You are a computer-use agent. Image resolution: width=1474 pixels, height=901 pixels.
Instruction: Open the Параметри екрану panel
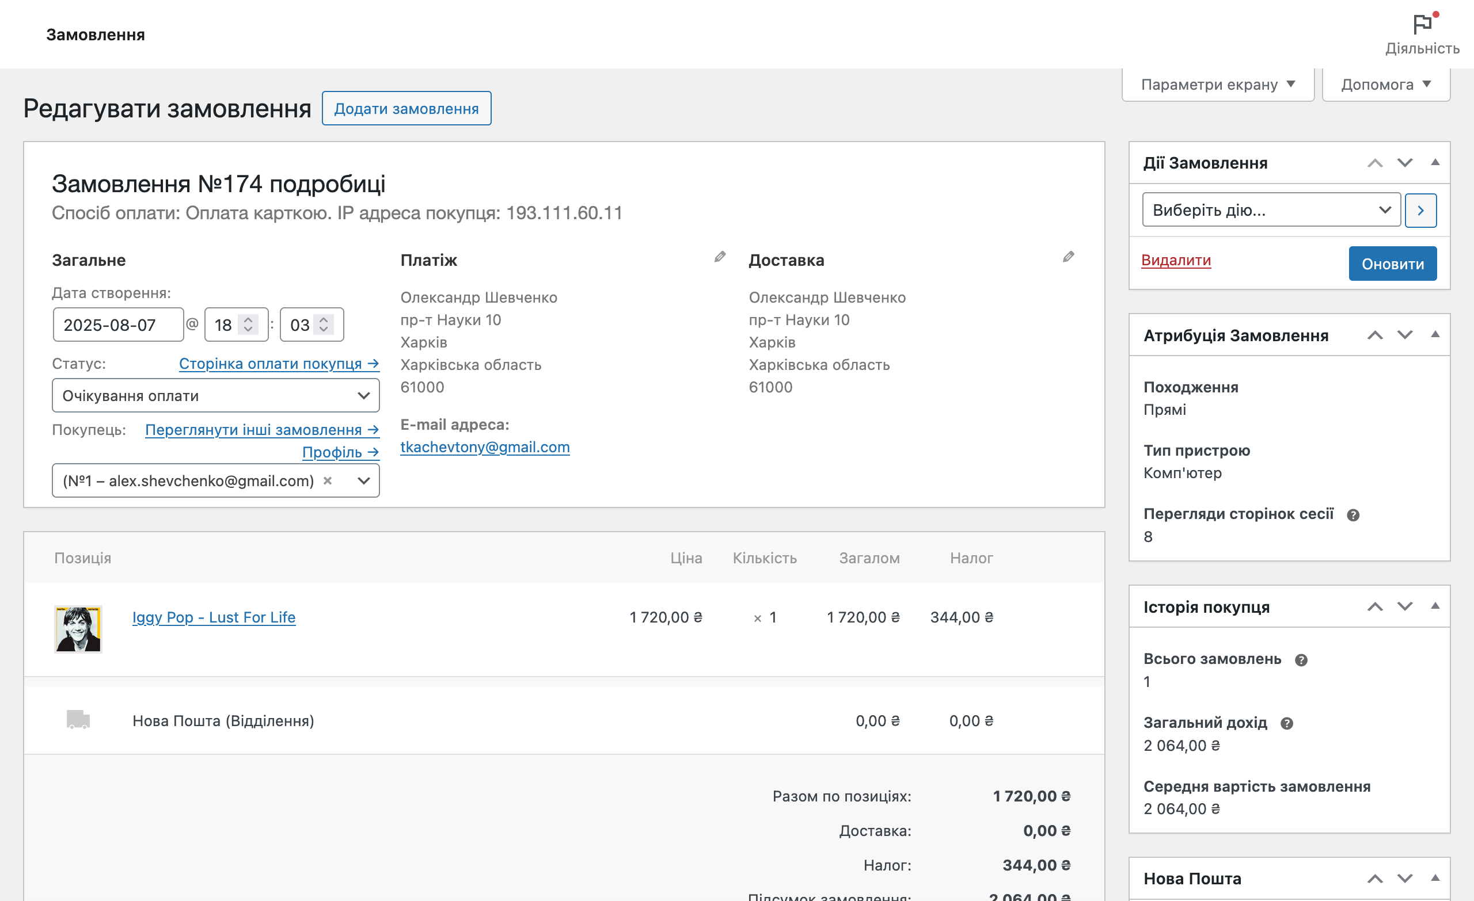pyautogui.click(x=1218, y=85)
